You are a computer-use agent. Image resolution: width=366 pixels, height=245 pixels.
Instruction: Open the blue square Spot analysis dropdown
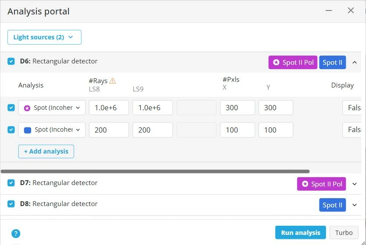click(52, 130)
